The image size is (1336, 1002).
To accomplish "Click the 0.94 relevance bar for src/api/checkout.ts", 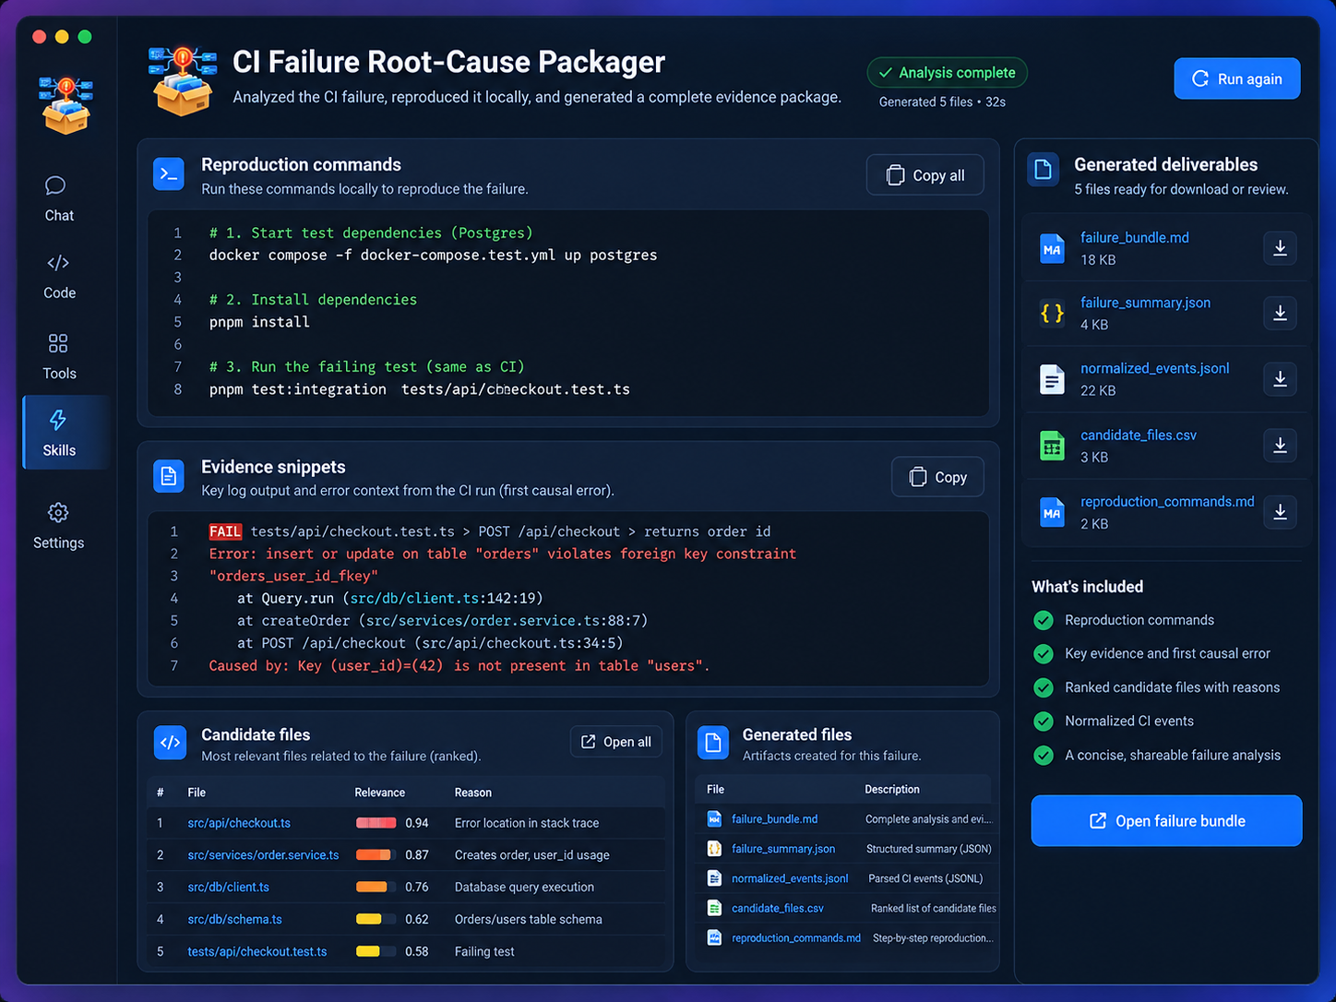I will coord(376,823).
